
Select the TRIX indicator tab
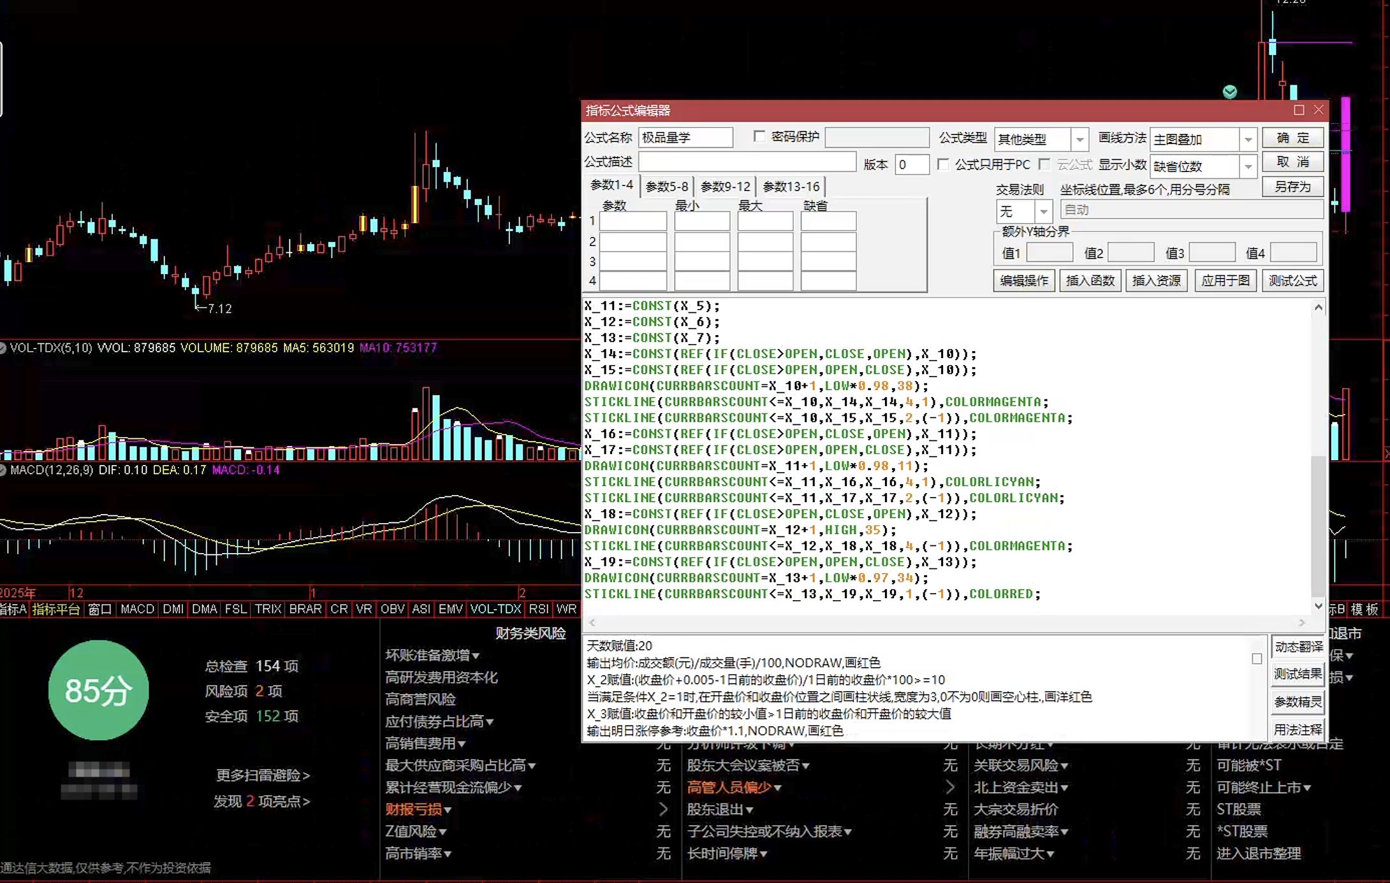[x=268, y=609]
